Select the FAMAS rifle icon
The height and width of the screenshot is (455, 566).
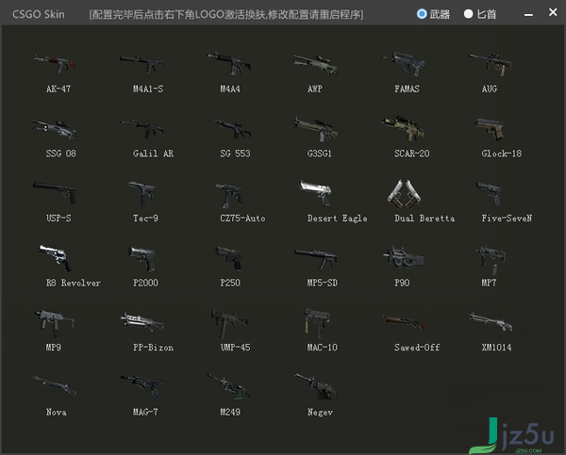click(404, 63)
